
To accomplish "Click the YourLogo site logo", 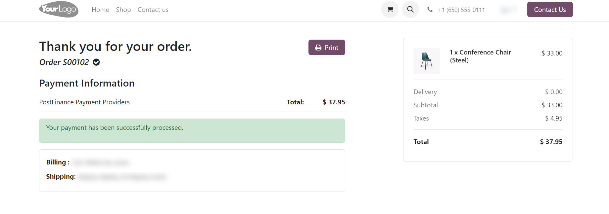I will click(59, 9).
